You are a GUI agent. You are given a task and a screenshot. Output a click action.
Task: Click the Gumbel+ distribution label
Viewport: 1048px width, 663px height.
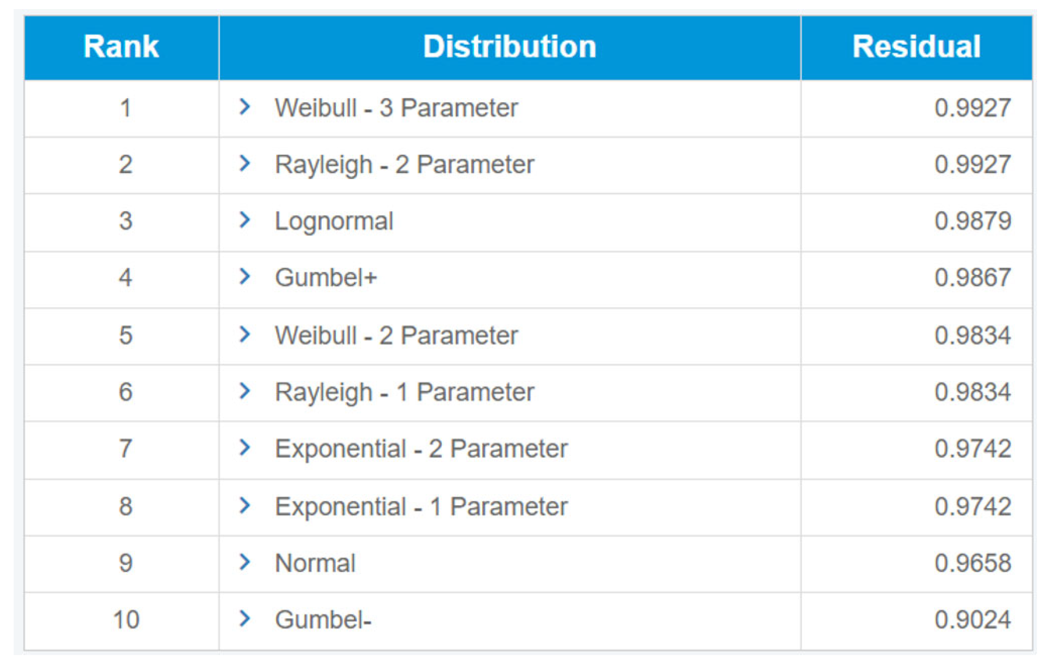(x=326, y=278)
